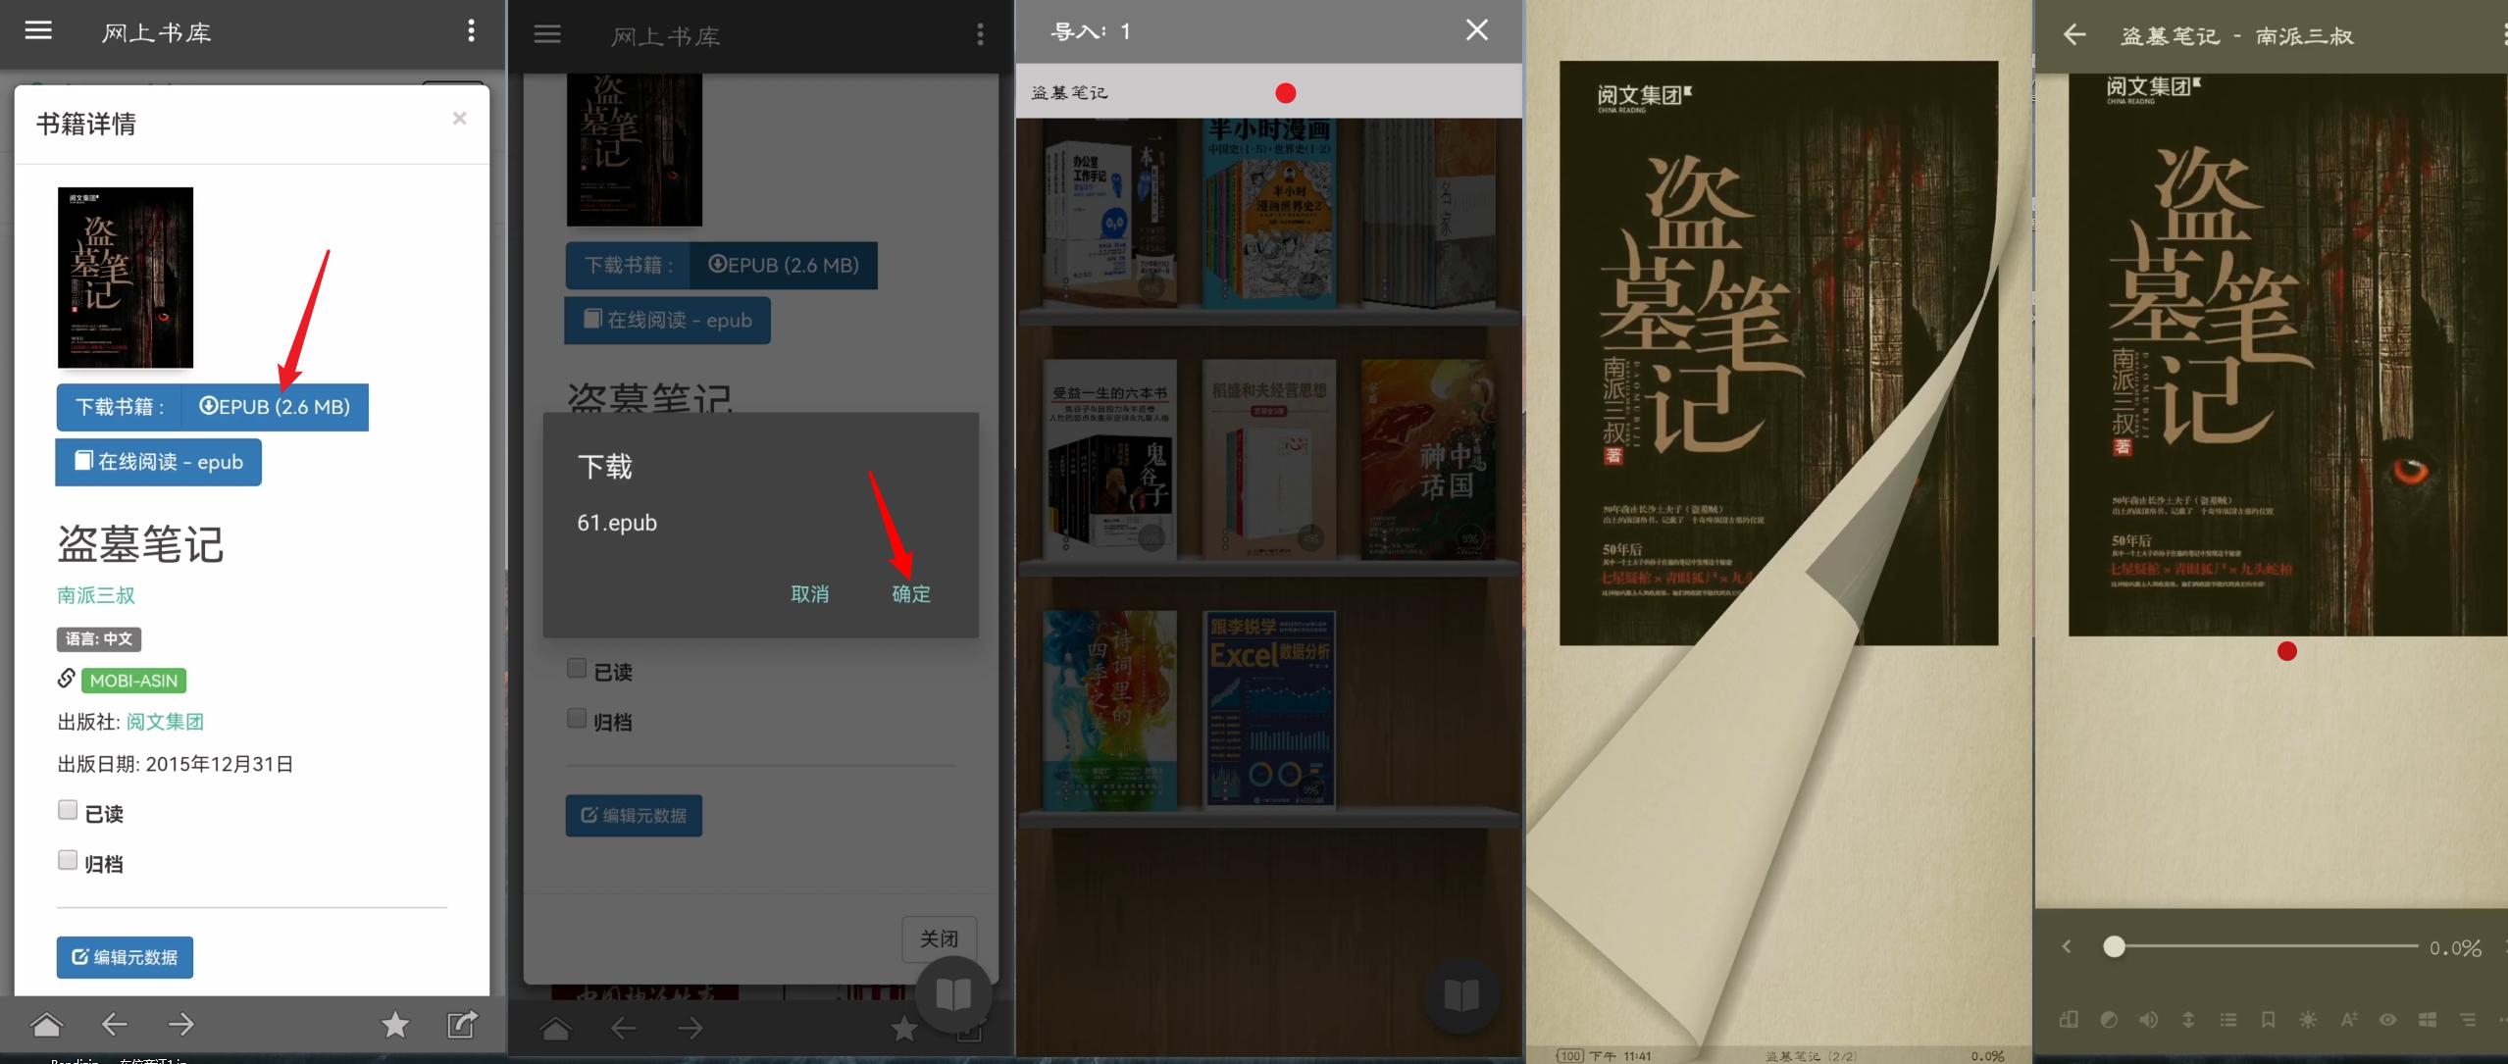Click the green MOBI-ASIN tag

coord(133,681)
